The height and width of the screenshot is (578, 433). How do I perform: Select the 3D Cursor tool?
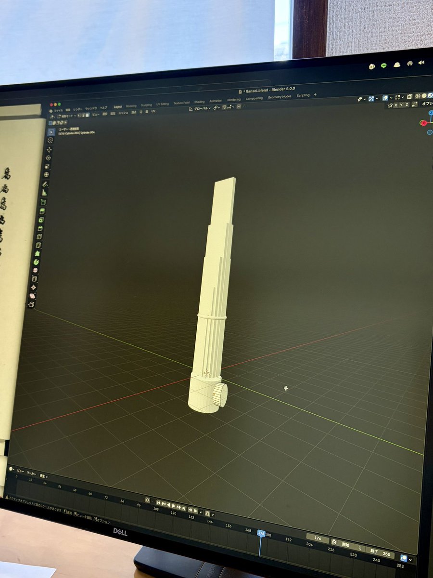(50, 141)
